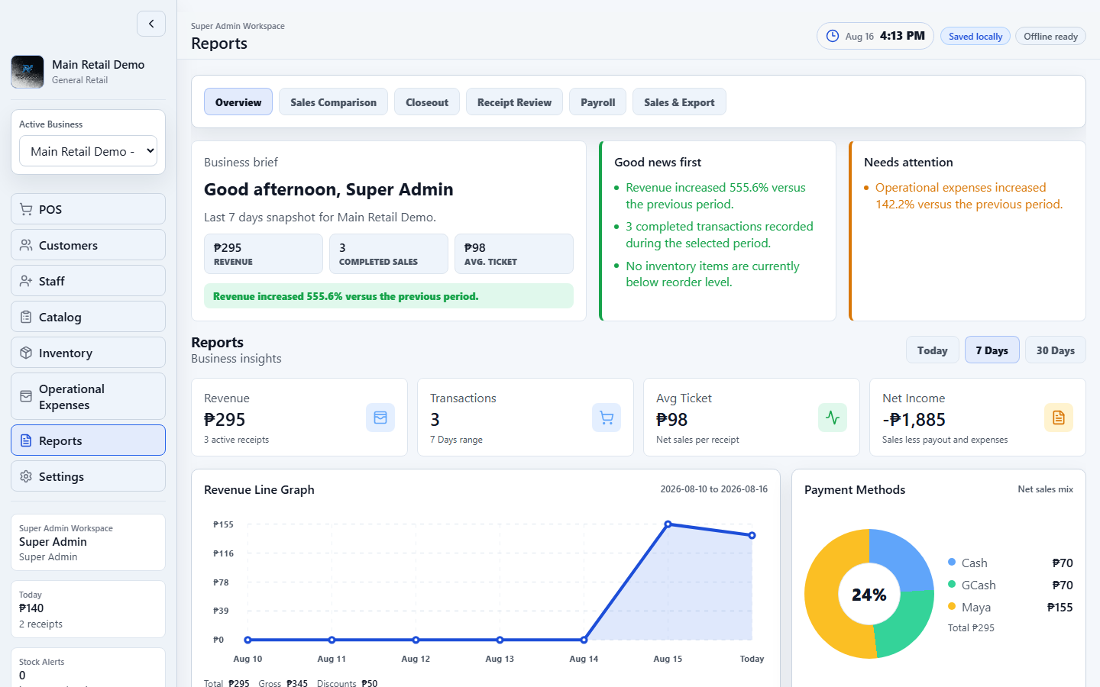Click the yellow Maya legend dot
This screenshot has height=687, width=1100.
pyautogui.click(x=952, y=606)
